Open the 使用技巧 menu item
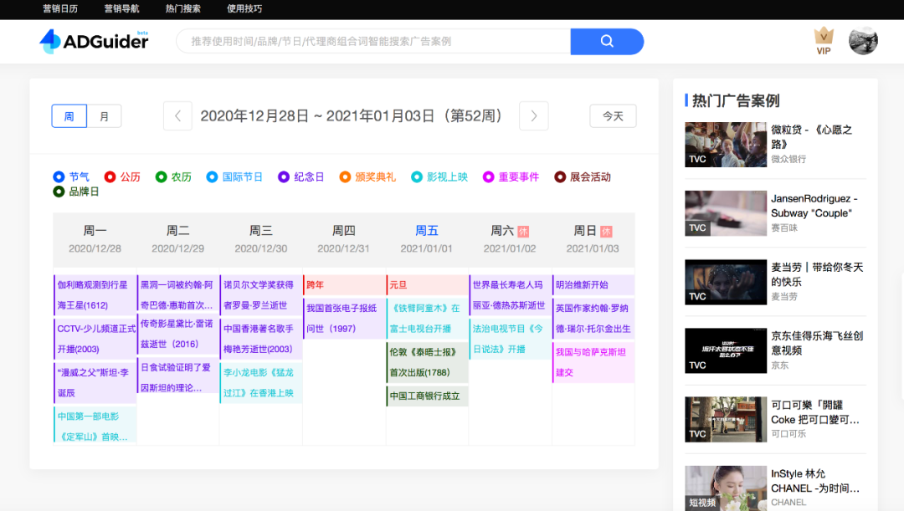Image resolution: width=904 pixels, height=511 pixels. pos(244,8)
